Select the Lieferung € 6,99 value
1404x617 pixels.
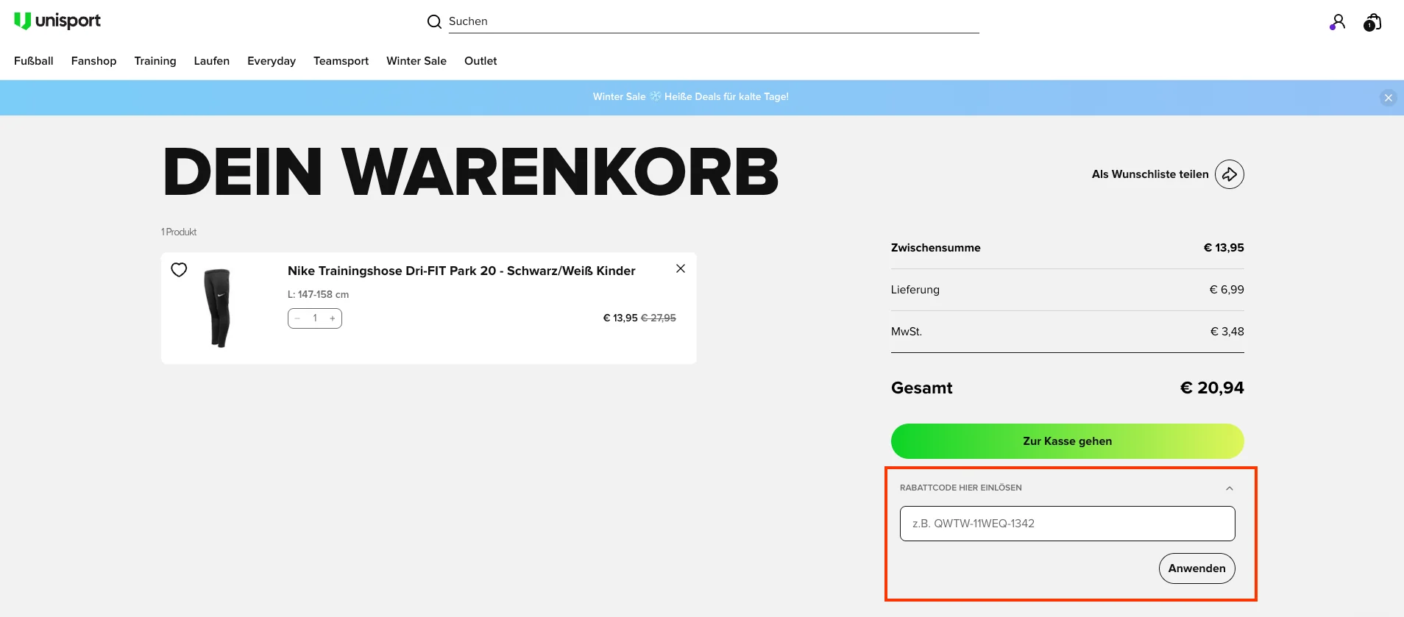pos(1227,290)
